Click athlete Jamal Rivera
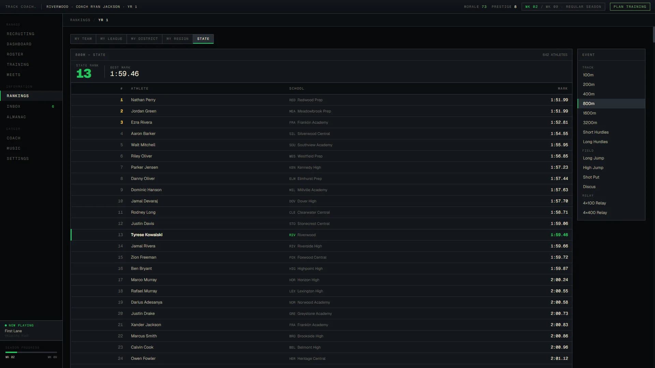This screenshot has width=655, height=368. [x=143, y=246]
